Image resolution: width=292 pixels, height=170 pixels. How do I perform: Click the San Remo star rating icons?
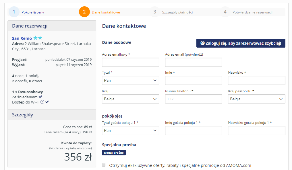coord(38,38)
